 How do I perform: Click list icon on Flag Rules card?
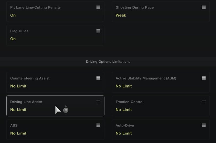point(98,31)
